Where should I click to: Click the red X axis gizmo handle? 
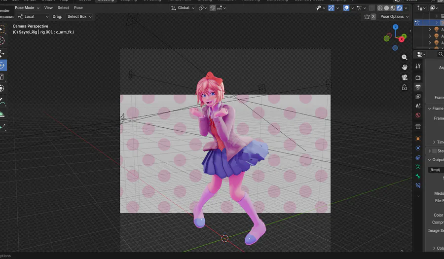tap(402, 39)
